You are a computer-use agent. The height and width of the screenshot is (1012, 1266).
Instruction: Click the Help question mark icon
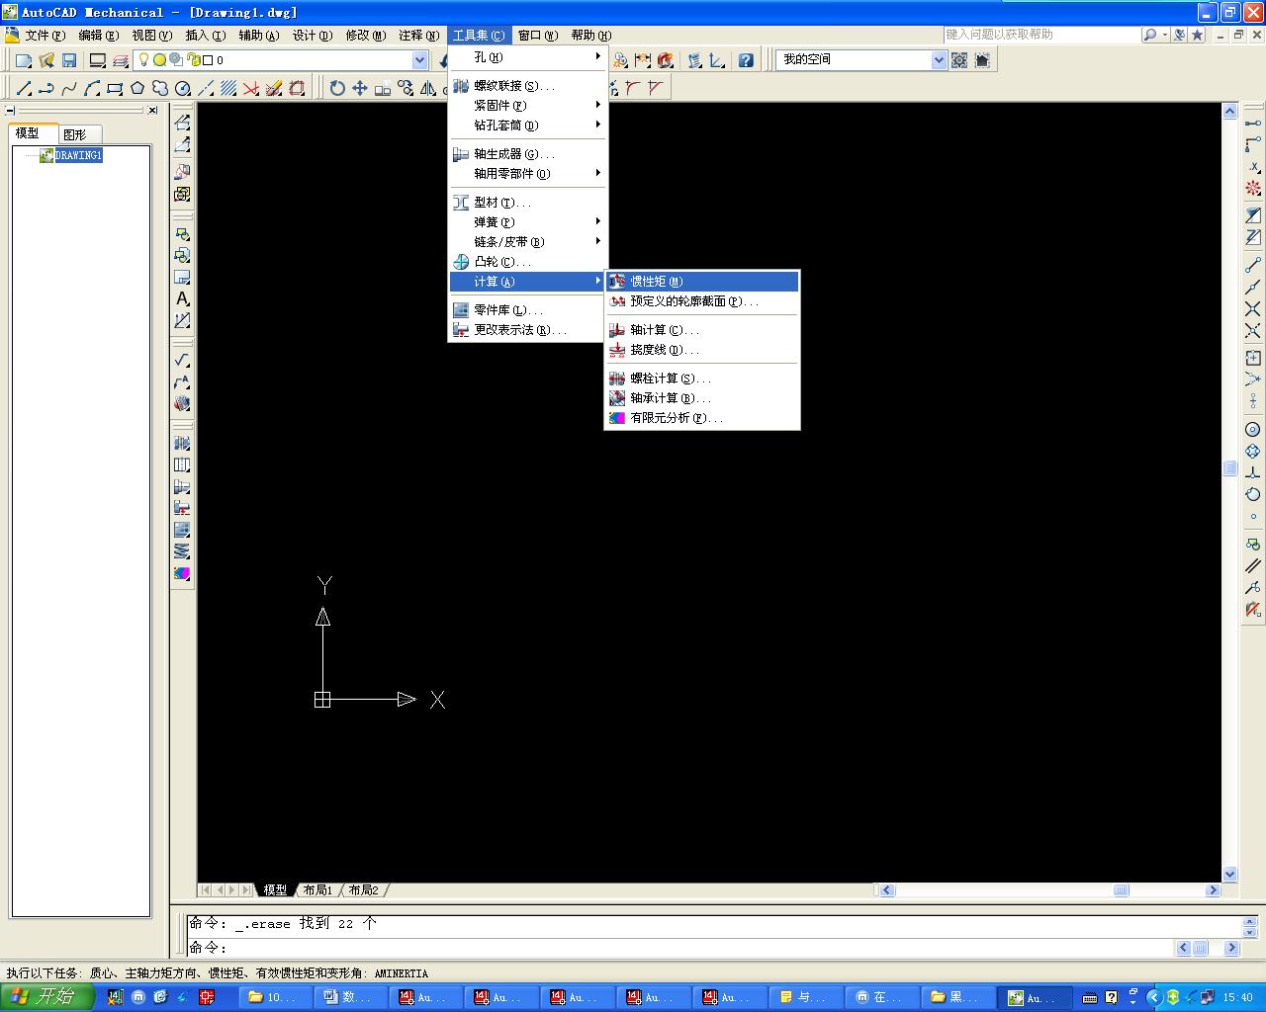[746, 60]
